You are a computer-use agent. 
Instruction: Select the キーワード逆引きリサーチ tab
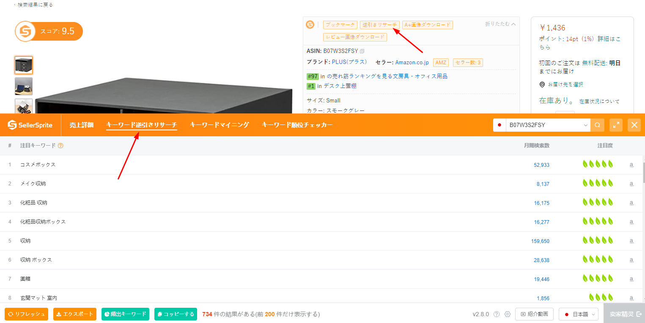(142, 125)
